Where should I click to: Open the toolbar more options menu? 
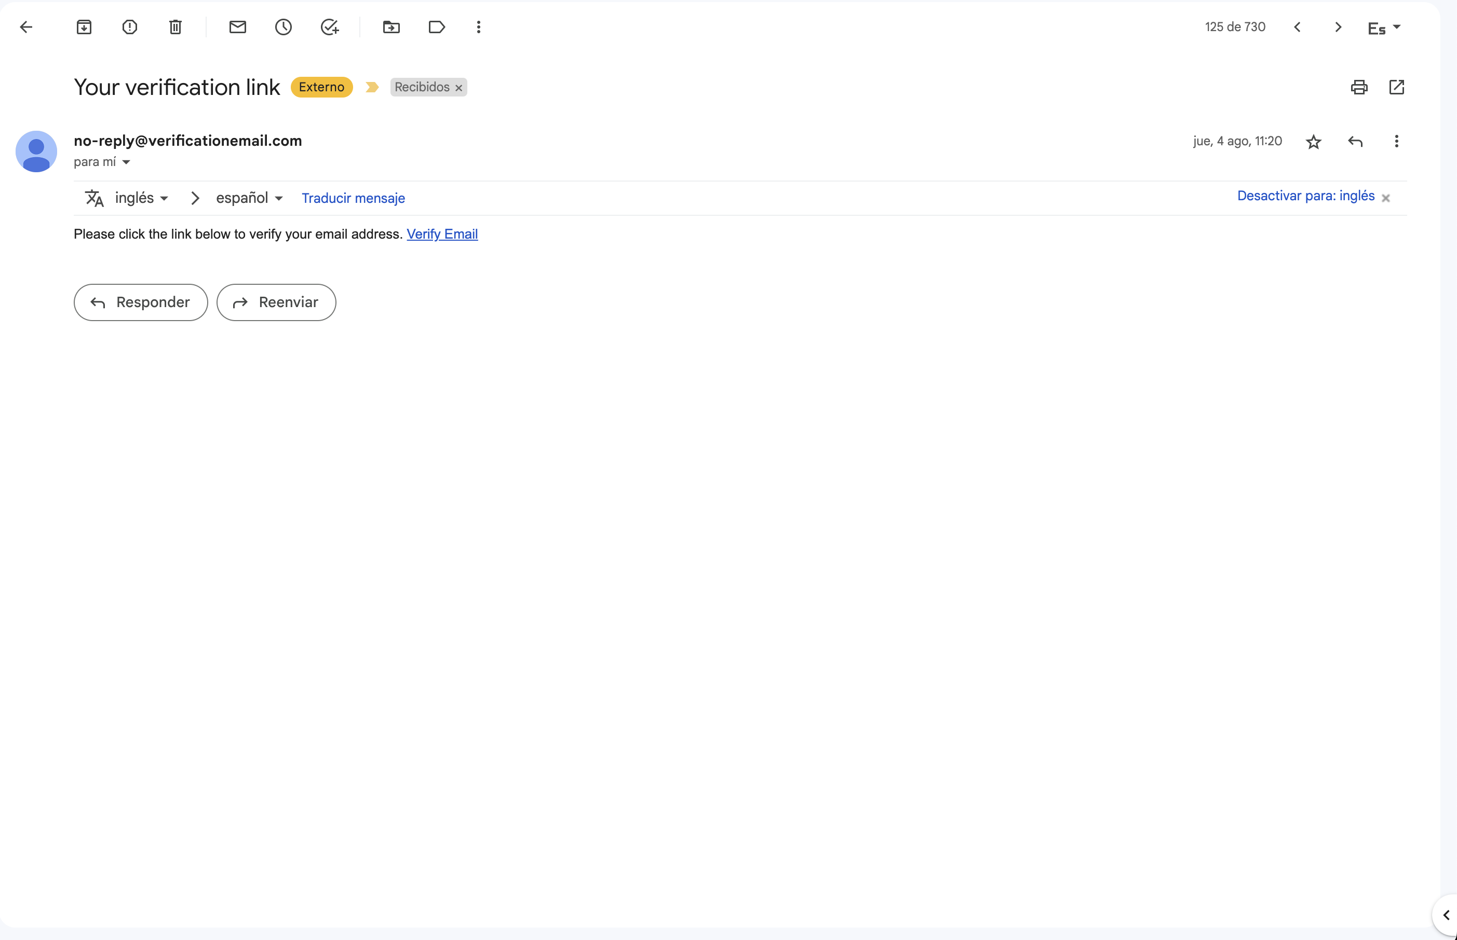coord(479,27)
